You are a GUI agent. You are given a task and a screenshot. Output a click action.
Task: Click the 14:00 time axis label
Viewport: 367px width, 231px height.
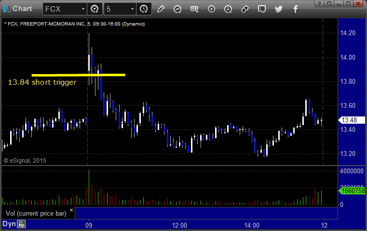click(x=252, y=225)
